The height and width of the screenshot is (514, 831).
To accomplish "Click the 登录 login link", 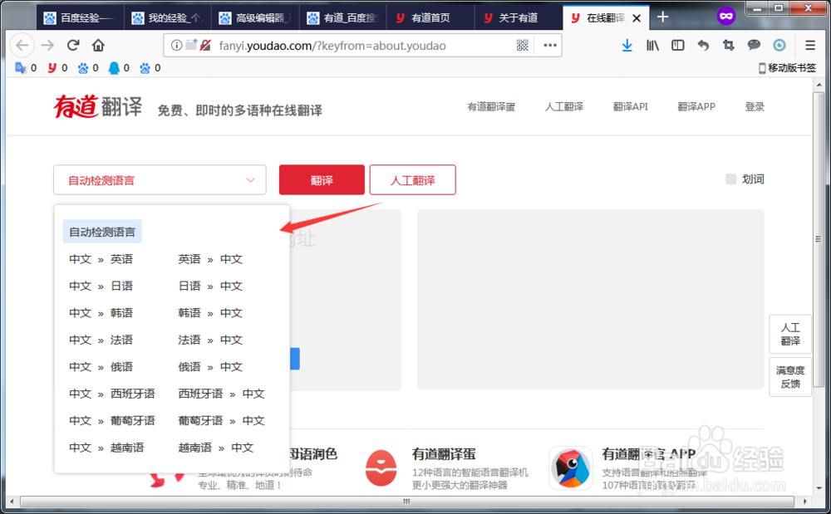I will pyautogui.click(x=755, y=107).
